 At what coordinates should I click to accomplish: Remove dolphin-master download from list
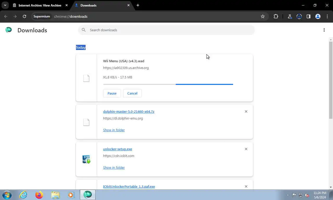coord(246,111)
